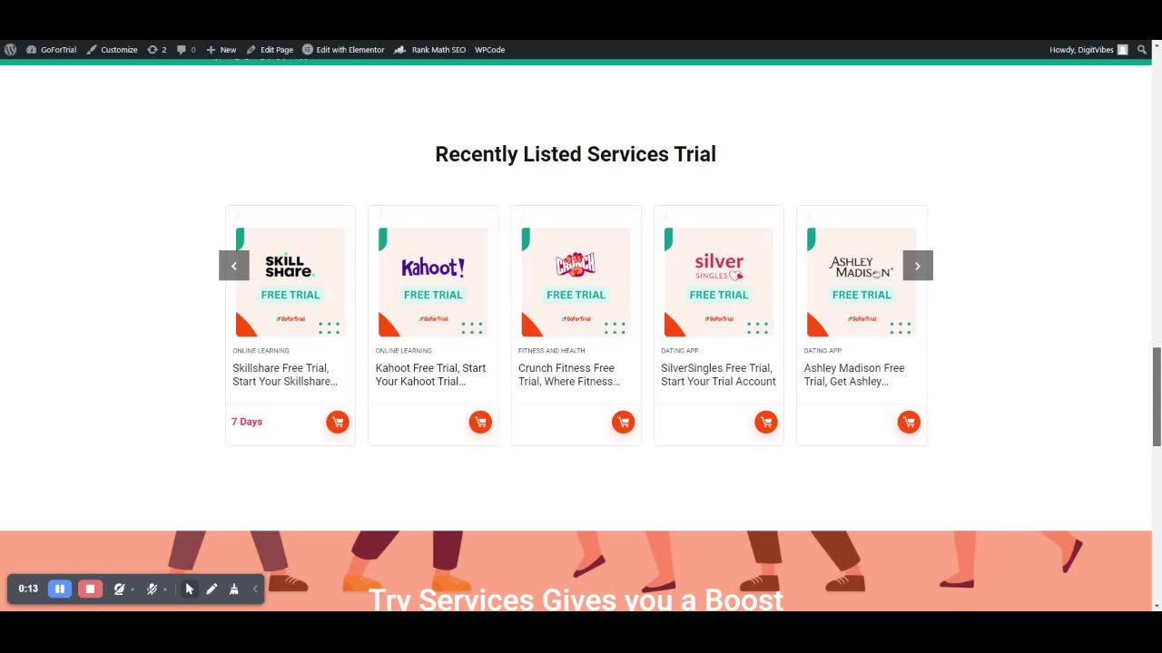The width and height of the screenshot is (1162, 653).
Task: Go to previous slide in carousel
Action: 234,266
